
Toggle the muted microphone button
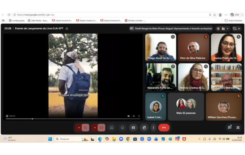click(x=85, y=128)
